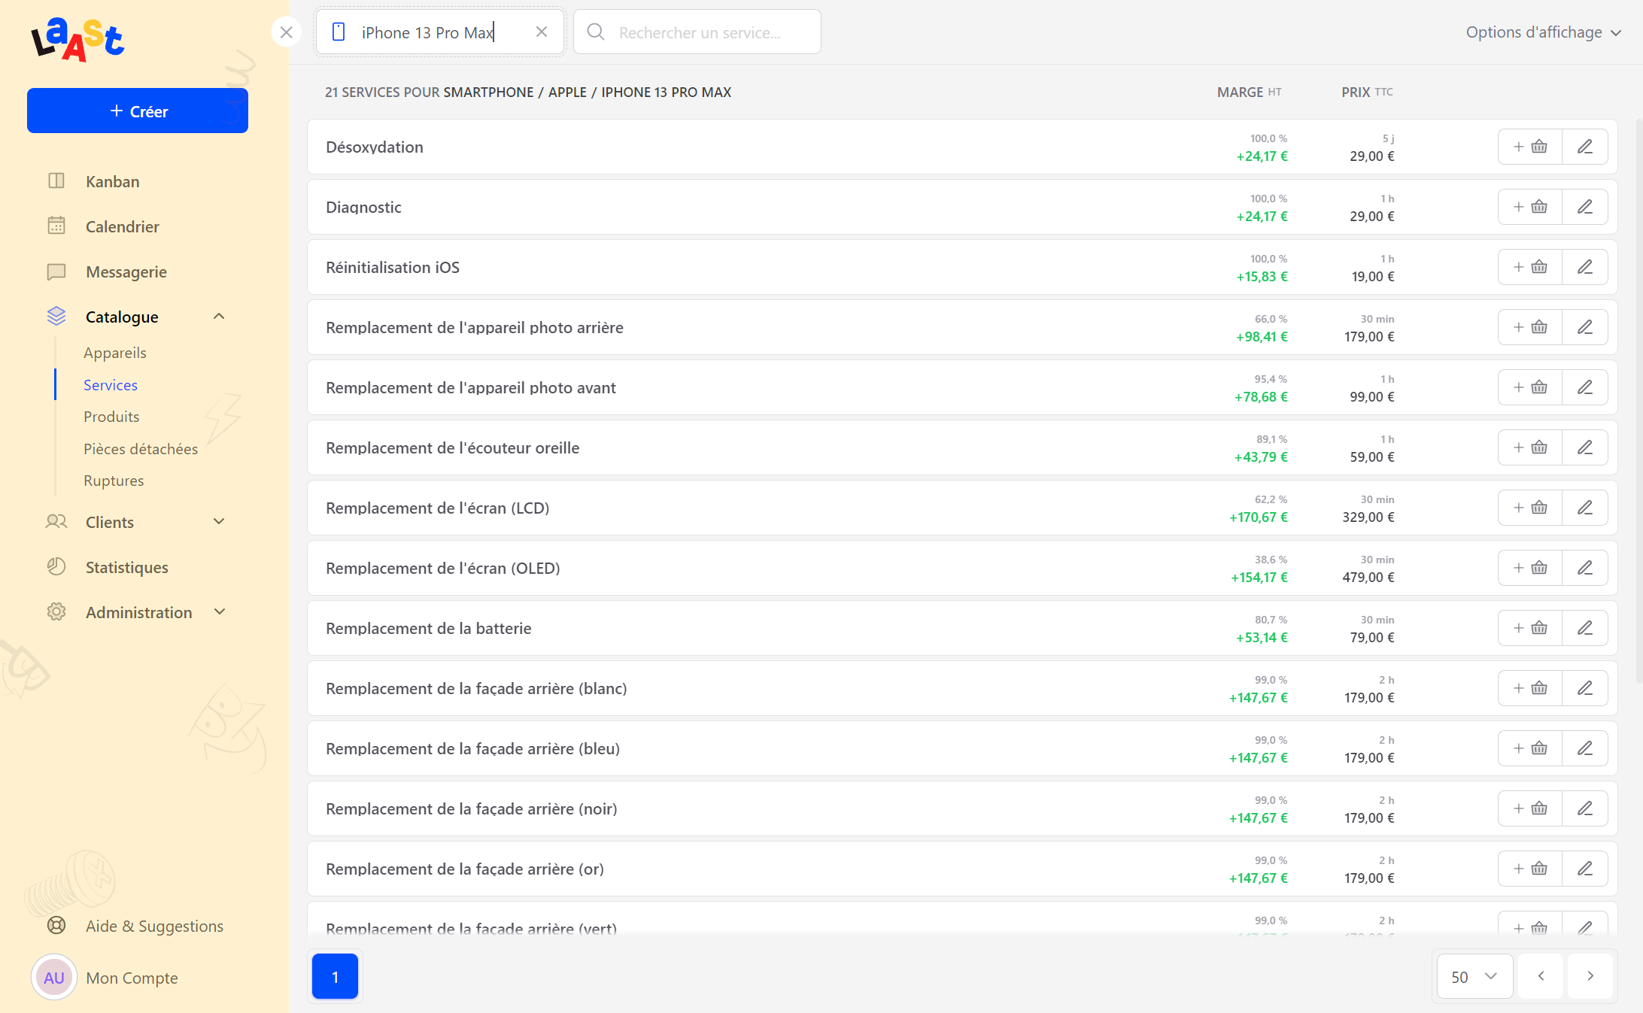Collapse the Catalogue menu section
This screenshot has width=1643, height=1013.
click(x=219, y=317)
